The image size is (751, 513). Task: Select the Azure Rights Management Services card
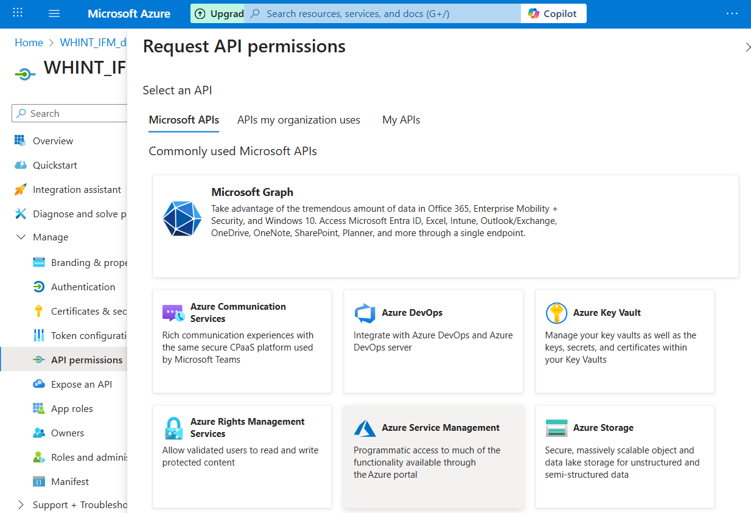click(x=242, y=456)
